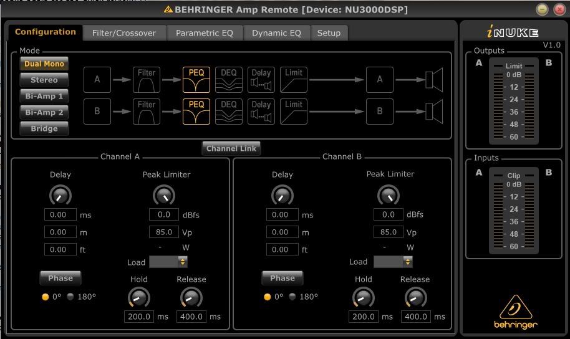Click Channel B delay ms input field

coord(283,214)
